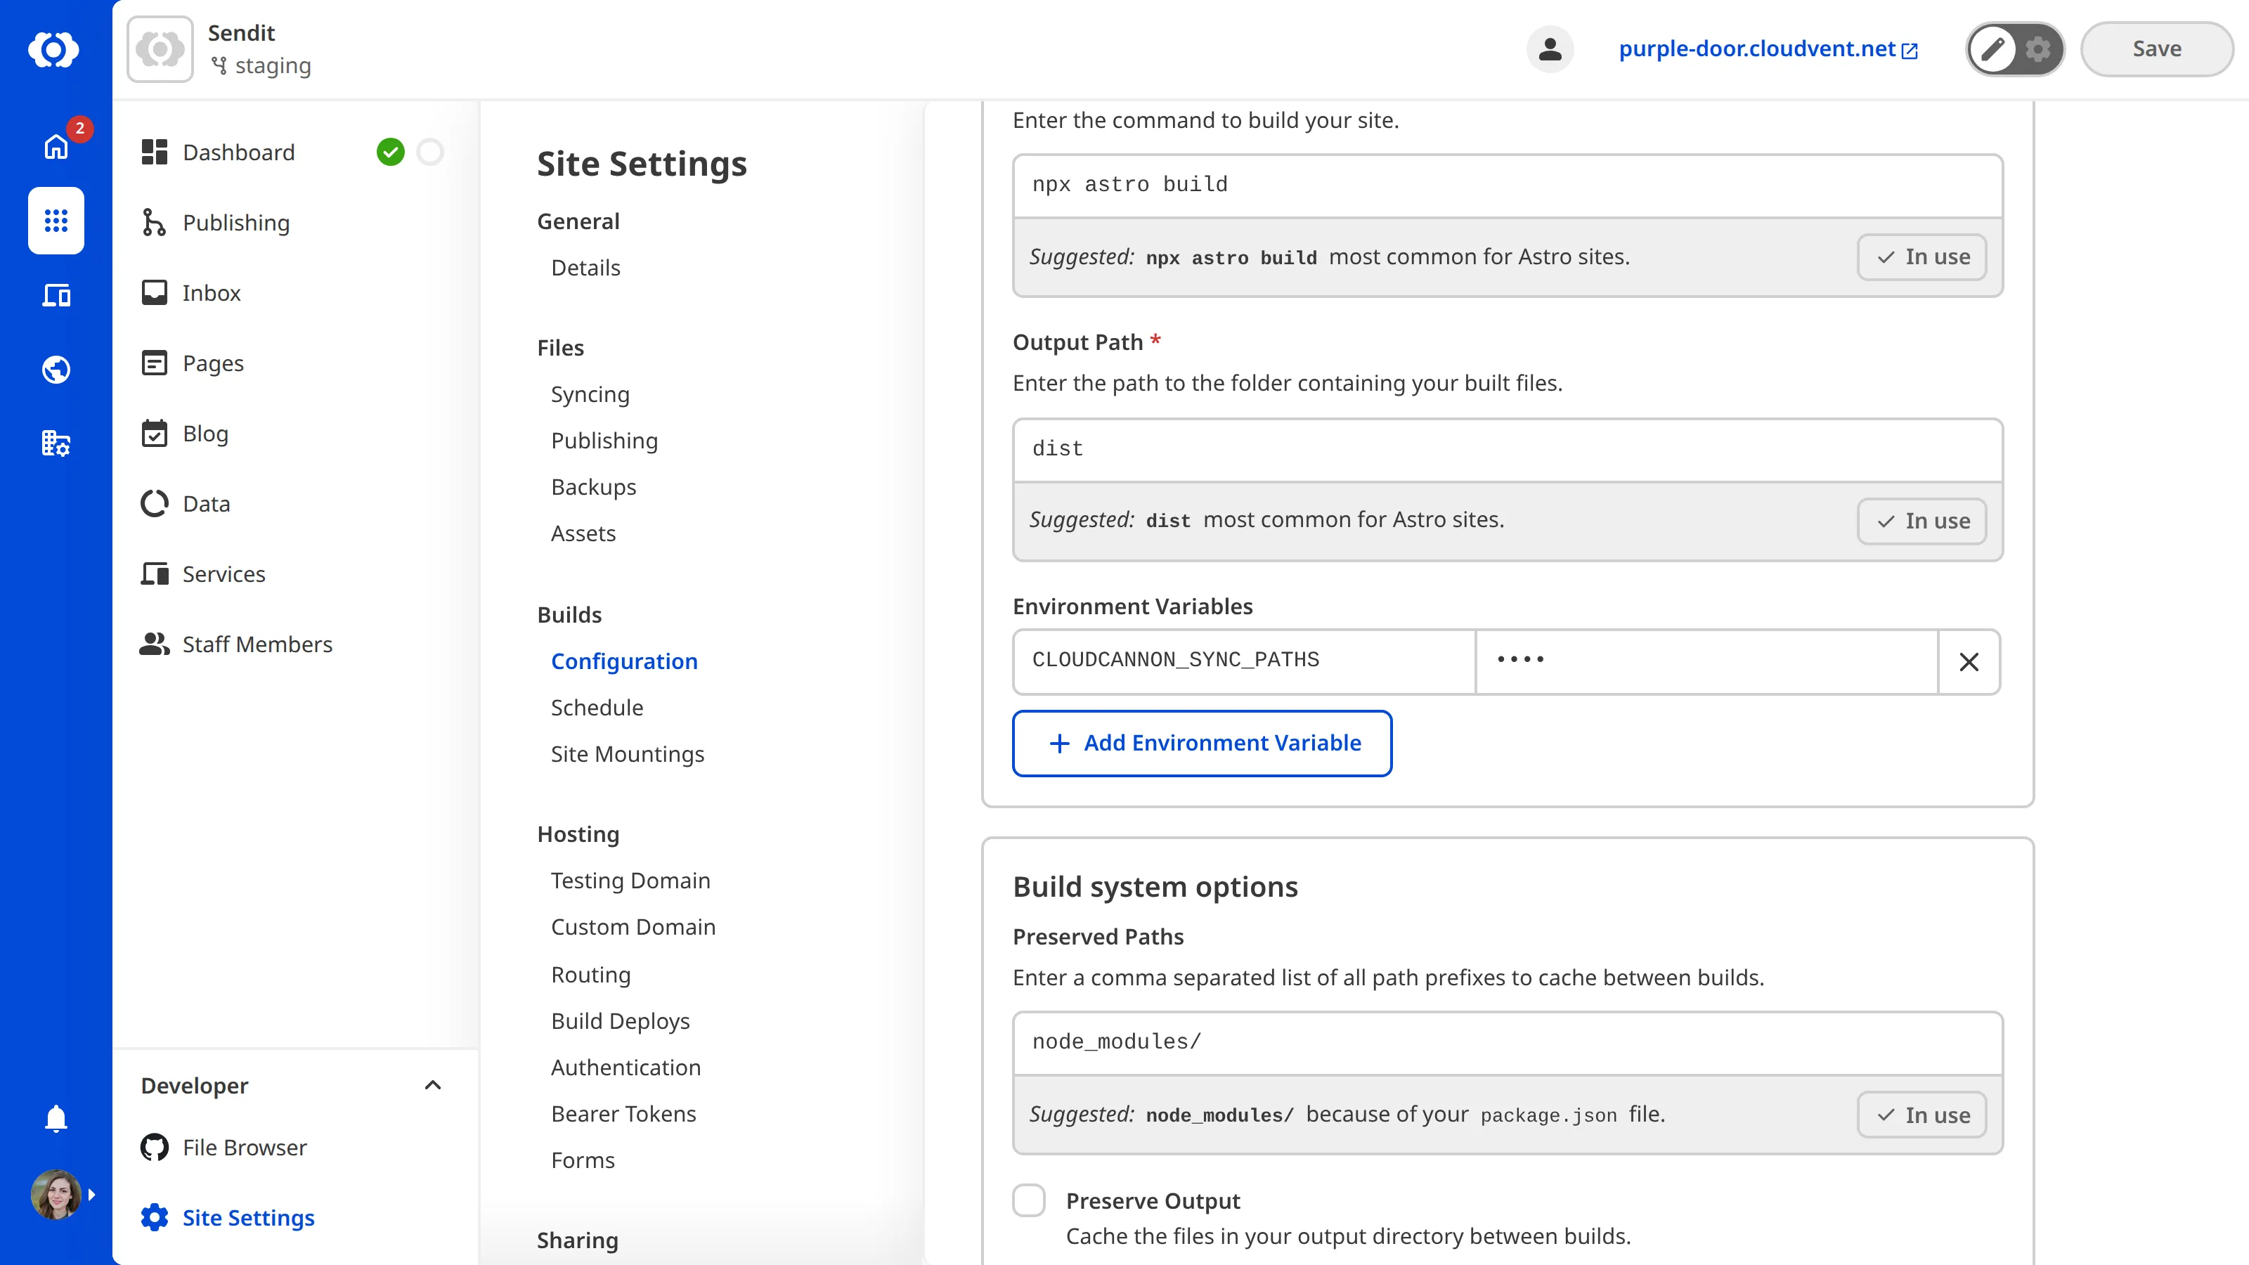The image size is (2249, 1265).
Task: Click the Save button
Action: click(2156, 48)
